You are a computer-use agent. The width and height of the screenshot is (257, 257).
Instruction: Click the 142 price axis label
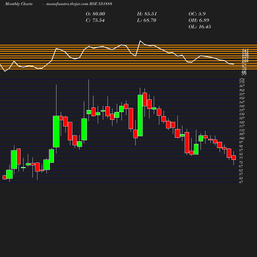242,106
